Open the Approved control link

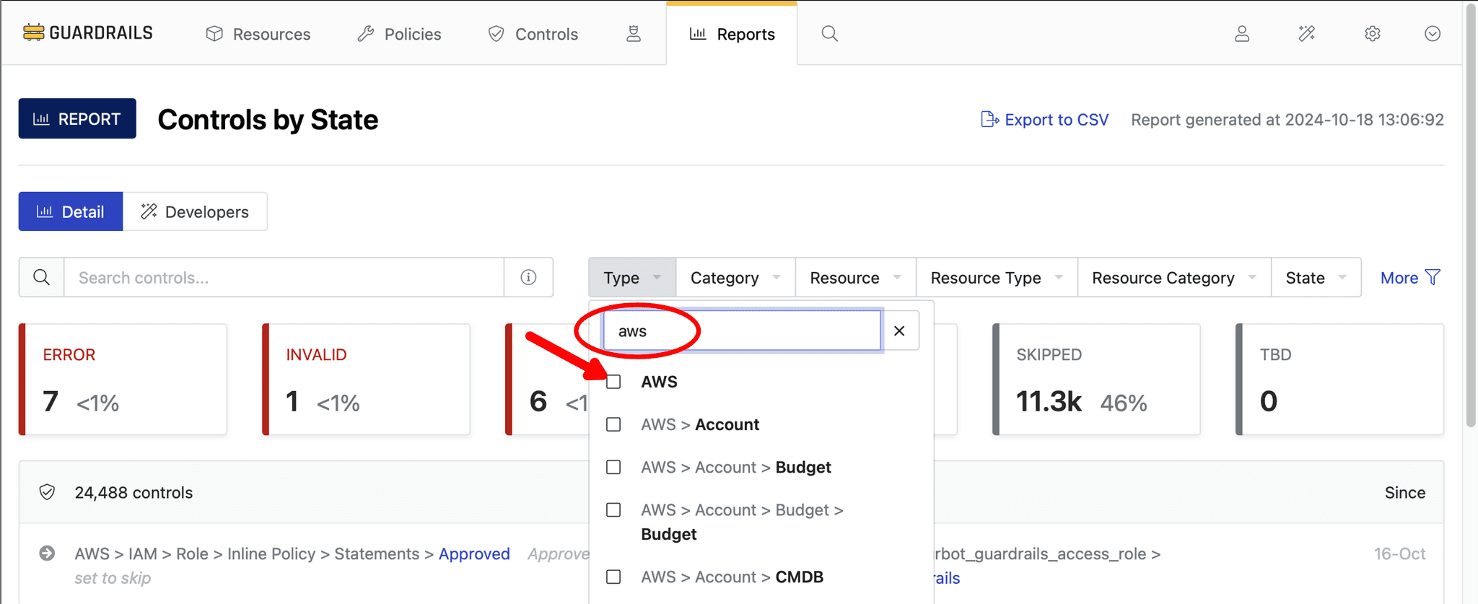(x=474, y=553)
